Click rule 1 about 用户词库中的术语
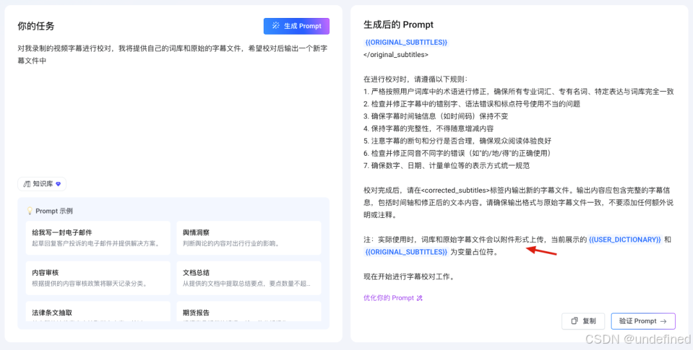This screenshot has height=350, width=693. click(518, 92)
